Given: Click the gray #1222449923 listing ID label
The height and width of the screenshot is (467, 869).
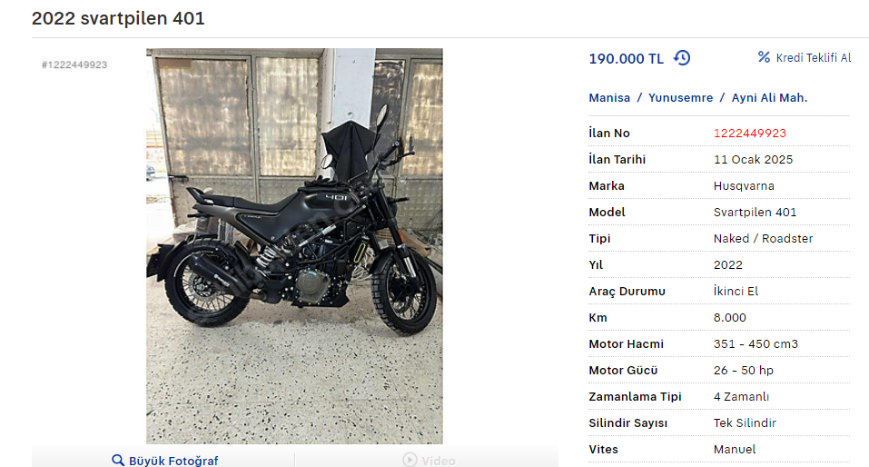Looking at the screenshot, I should click(74, 65).
